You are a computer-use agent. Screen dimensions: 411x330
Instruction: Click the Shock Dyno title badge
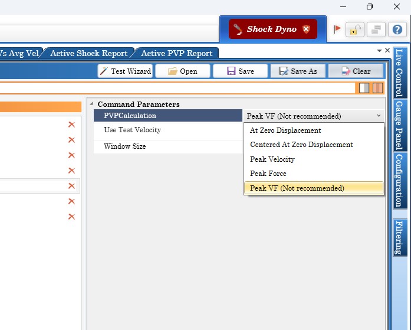coord(273,29)
